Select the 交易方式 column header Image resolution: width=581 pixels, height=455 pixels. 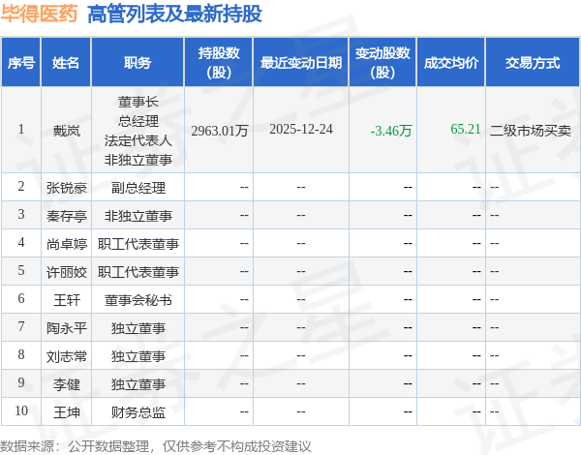coord(533,63)
